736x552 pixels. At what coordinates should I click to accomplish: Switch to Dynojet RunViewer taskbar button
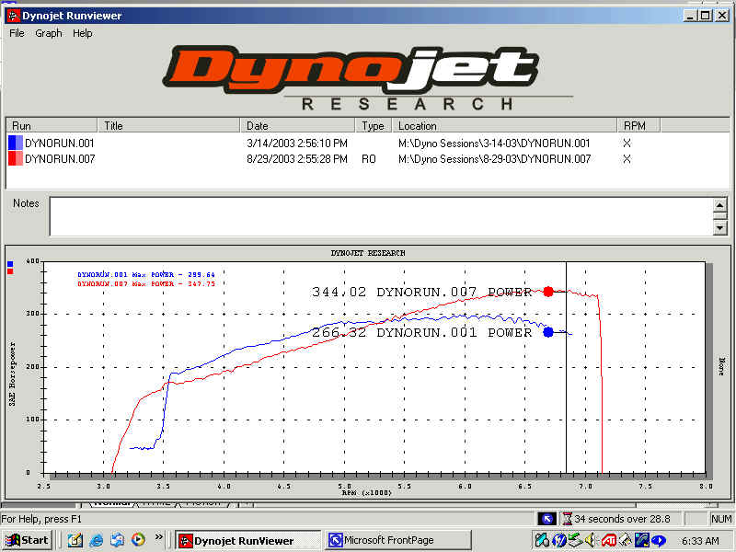(247, 541)
